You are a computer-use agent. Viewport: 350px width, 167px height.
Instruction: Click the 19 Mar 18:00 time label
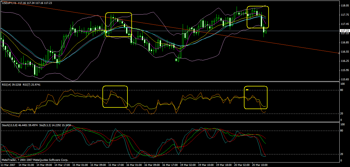click(224, 165)
